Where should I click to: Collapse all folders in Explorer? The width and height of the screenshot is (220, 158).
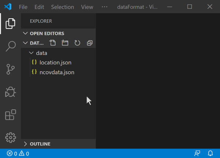[x=90, y=43]
